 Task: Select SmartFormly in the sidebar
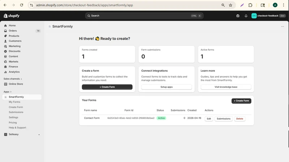22,97
